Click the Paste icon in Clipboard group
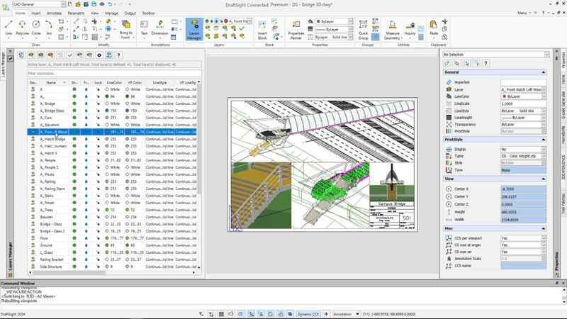Viewport: 567px width, 319px height. [434, 26]
